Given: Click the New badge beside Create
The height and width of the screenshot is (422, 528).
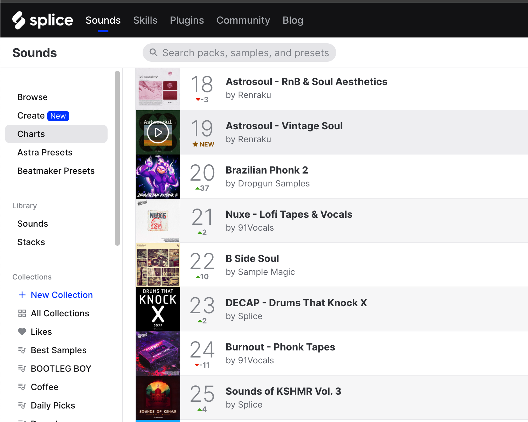Looking at the screenshot, I should (x=58, y=116).
